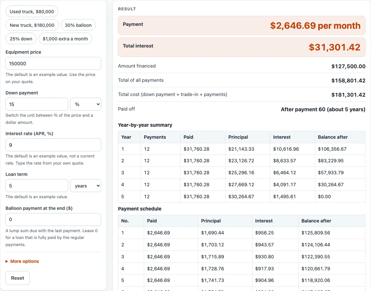Screen dimensions: 371x291
Task: Click the year-by-year Payments column header
Action: 160,137
